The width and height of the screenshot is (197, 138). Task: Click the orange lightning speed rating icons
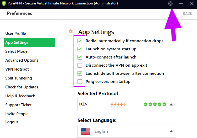pyautogui.click(x=118, y=104)
